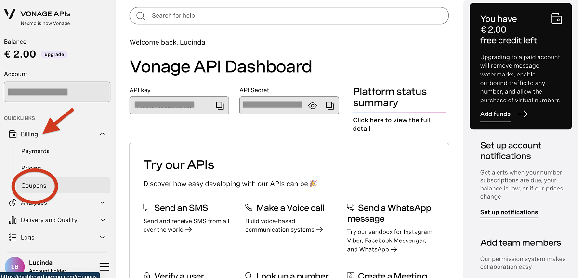Click the Try our APIs heading
This screenshot has height=278, width=578.
(x=179, y=165)
